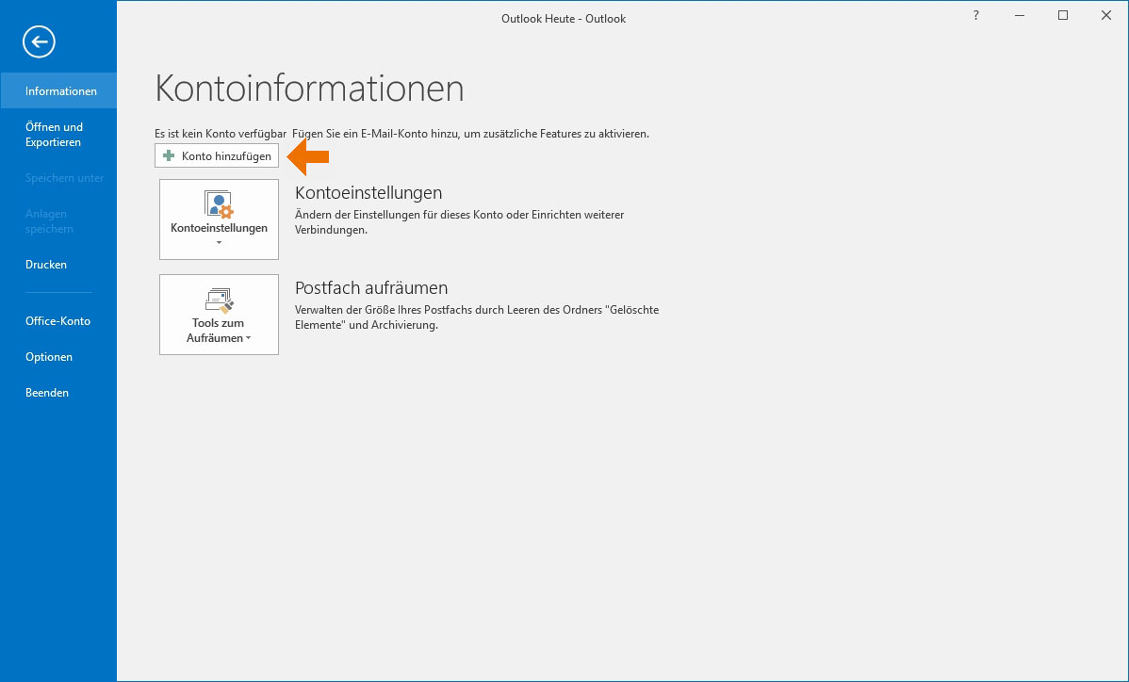Screen dimensions: 1129x682
Task: Click the Postfach aufräumen section heading
Action: 371,287
